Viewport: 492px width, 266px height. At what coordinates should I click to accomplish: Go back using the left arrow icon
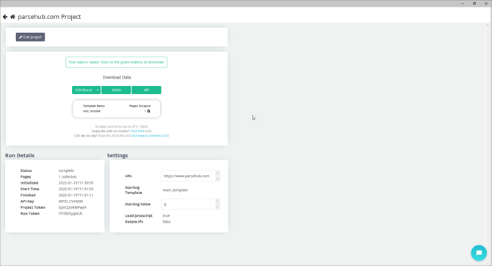(5, 17)
